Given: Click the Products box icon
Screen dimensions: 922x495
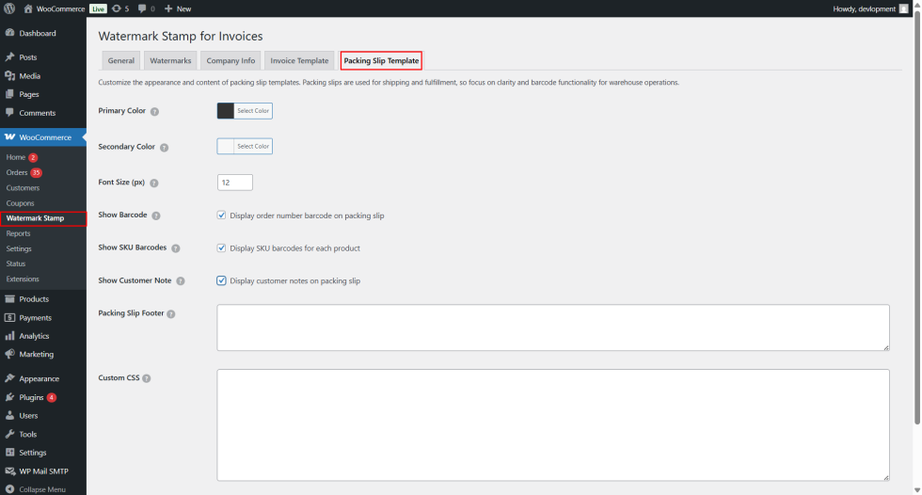Looking at the screenshot, I should point(9,298).
